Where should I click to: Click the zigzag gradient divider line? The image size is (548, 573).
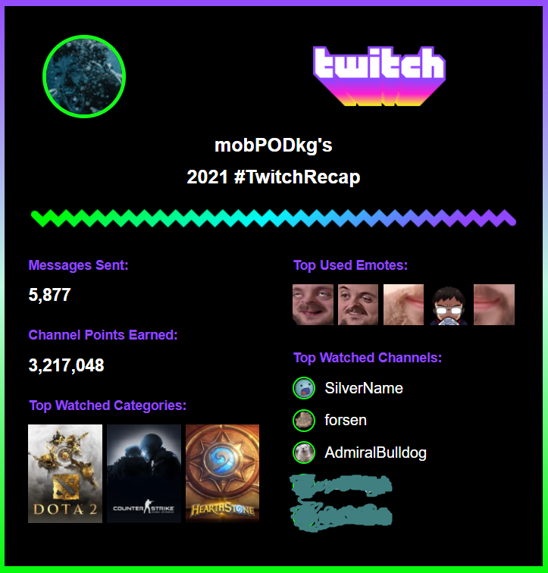click(274, 218)
